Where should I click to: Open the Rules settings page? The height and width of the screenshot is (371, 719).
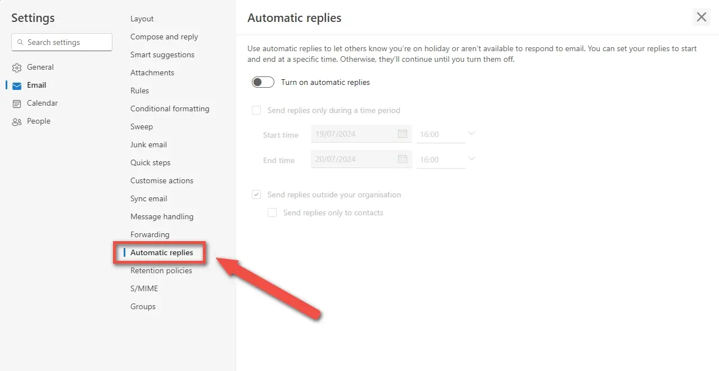139,91
